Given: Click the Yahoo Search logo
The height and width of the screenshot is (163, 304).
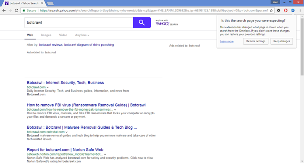Looking at the screenshot, I should (167, 23).
